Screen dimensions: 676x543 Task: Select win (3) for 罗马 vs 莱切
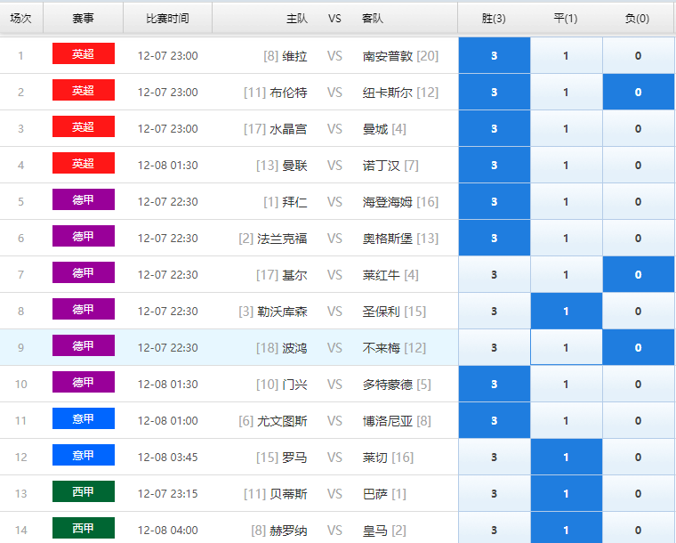[x=494, y=458]
